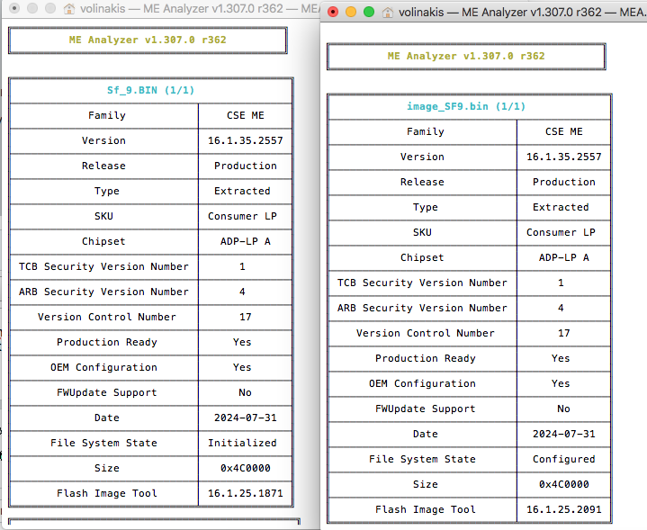Click TCB value 1 in left window
This screenshot has width=647, height=530.
[242, 266]
